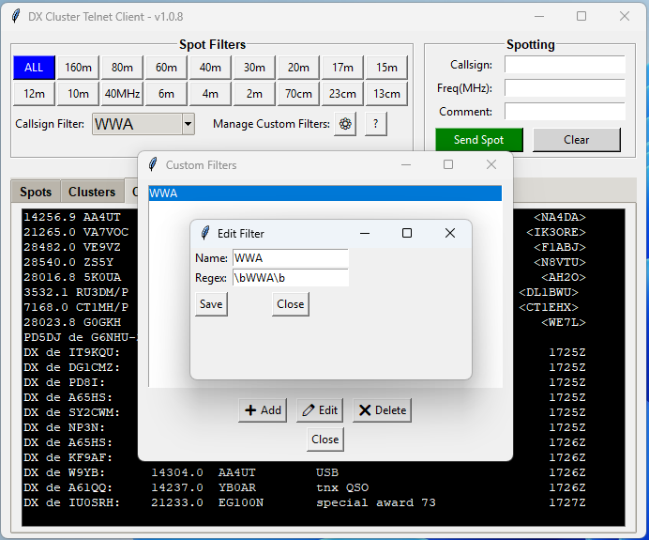The width and height of the screenshot is (649, 540).
Task: Minimize the Custom Filters window
Action: (x=405, y=164)
